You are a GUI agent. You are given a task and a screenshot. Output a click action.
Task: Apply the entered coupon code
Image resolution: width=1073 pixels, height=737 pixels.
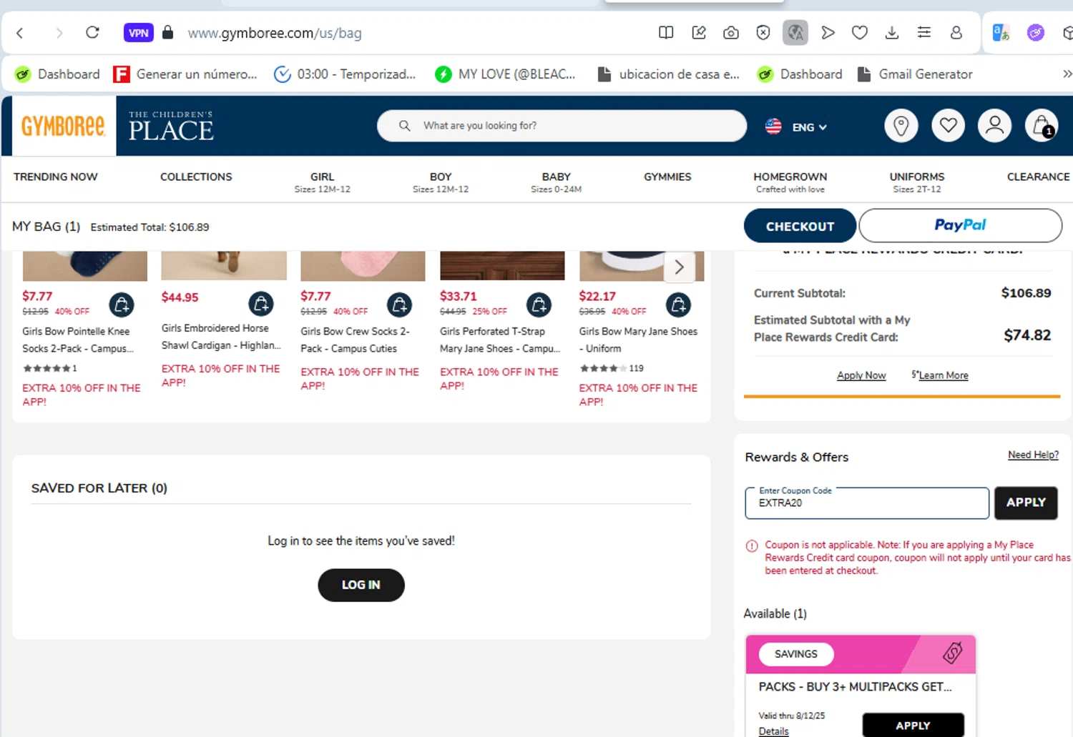[x=1026, y=503]
